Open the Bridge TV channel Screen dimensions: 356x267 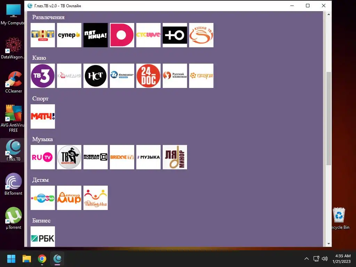pyautogui.click(x=122, y=157)
